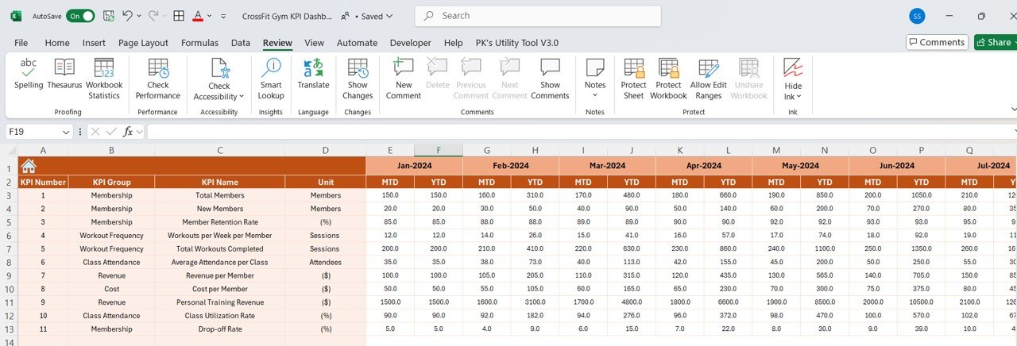
Task: Click the Help tab
Action: click(453, 43)
